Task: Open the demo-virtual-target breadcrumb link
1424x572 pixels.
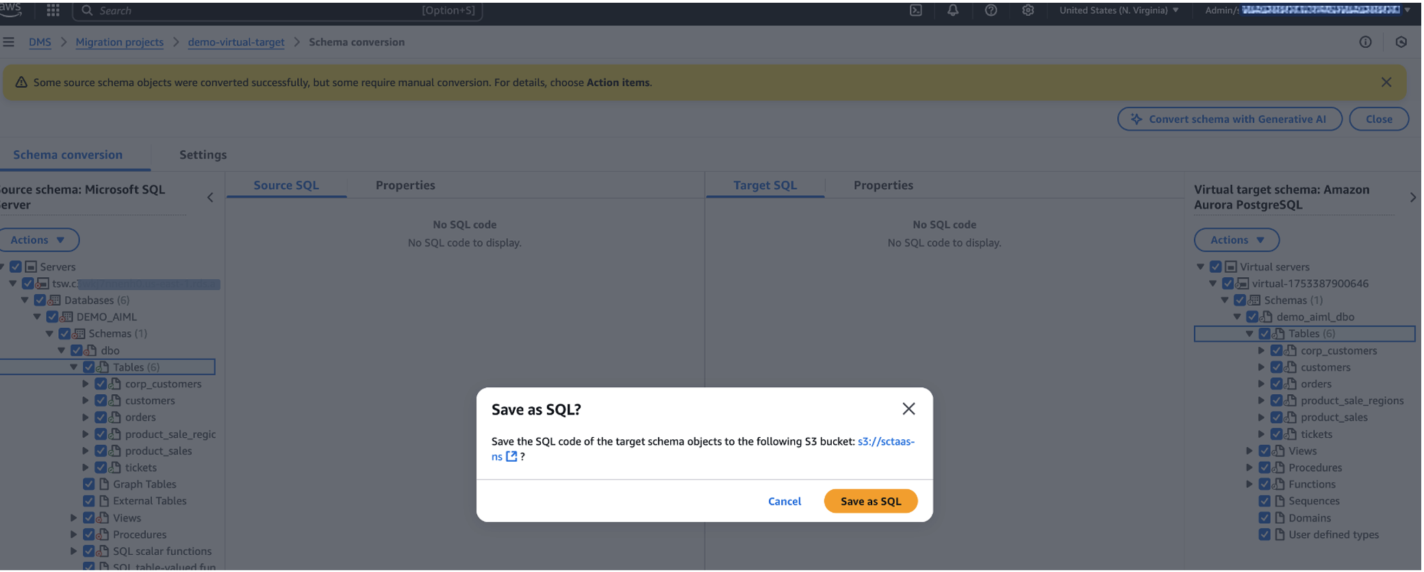Action: [236, 42]
